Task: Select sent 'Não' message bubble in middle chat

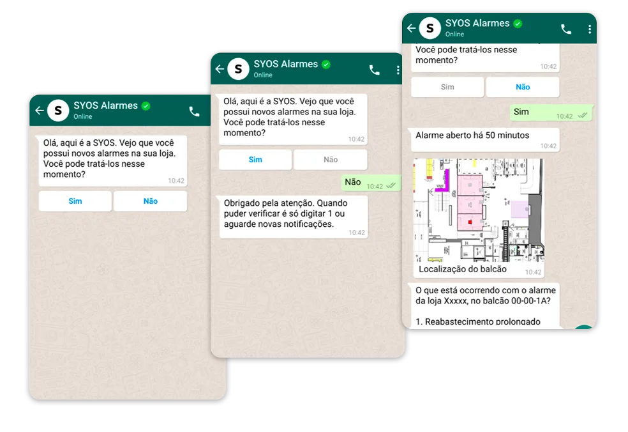Action: 370,183
